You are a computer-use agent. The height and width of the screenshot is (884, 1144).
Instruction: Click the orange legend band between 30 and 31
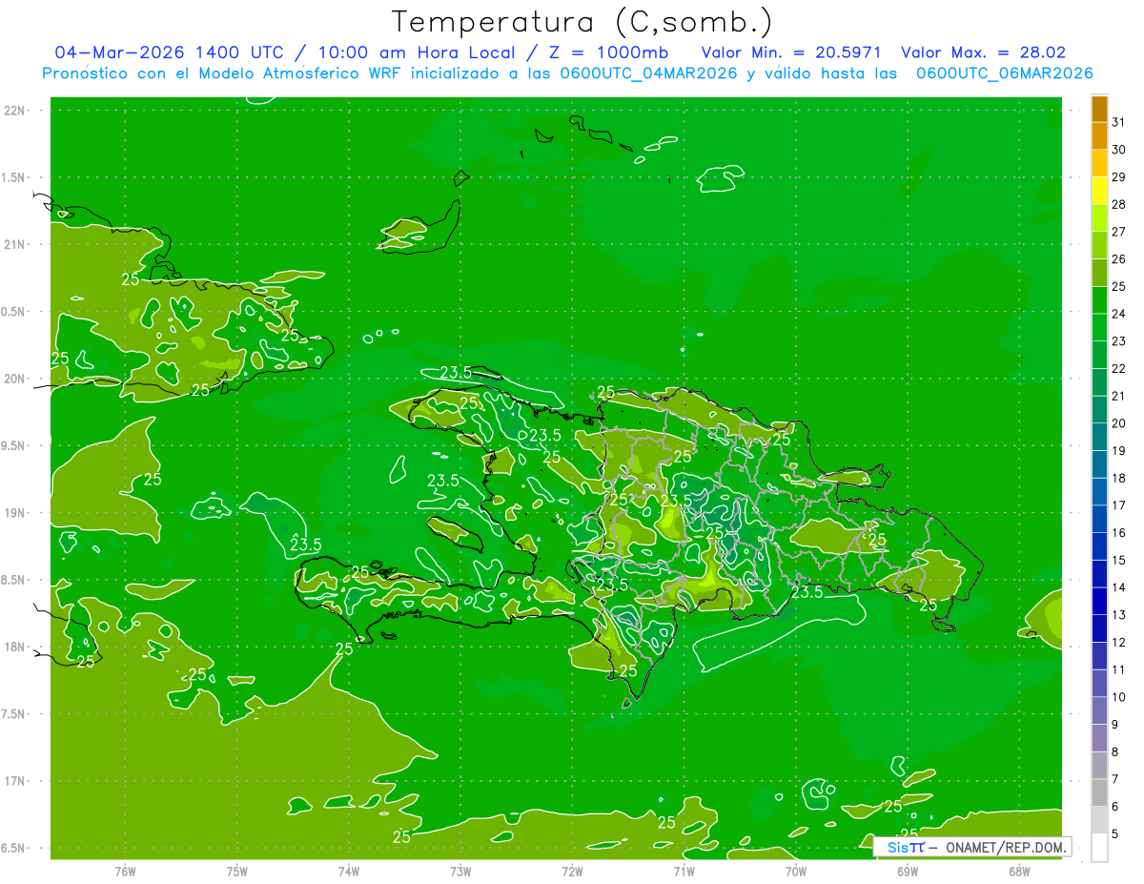click(x=1099, y=136)
